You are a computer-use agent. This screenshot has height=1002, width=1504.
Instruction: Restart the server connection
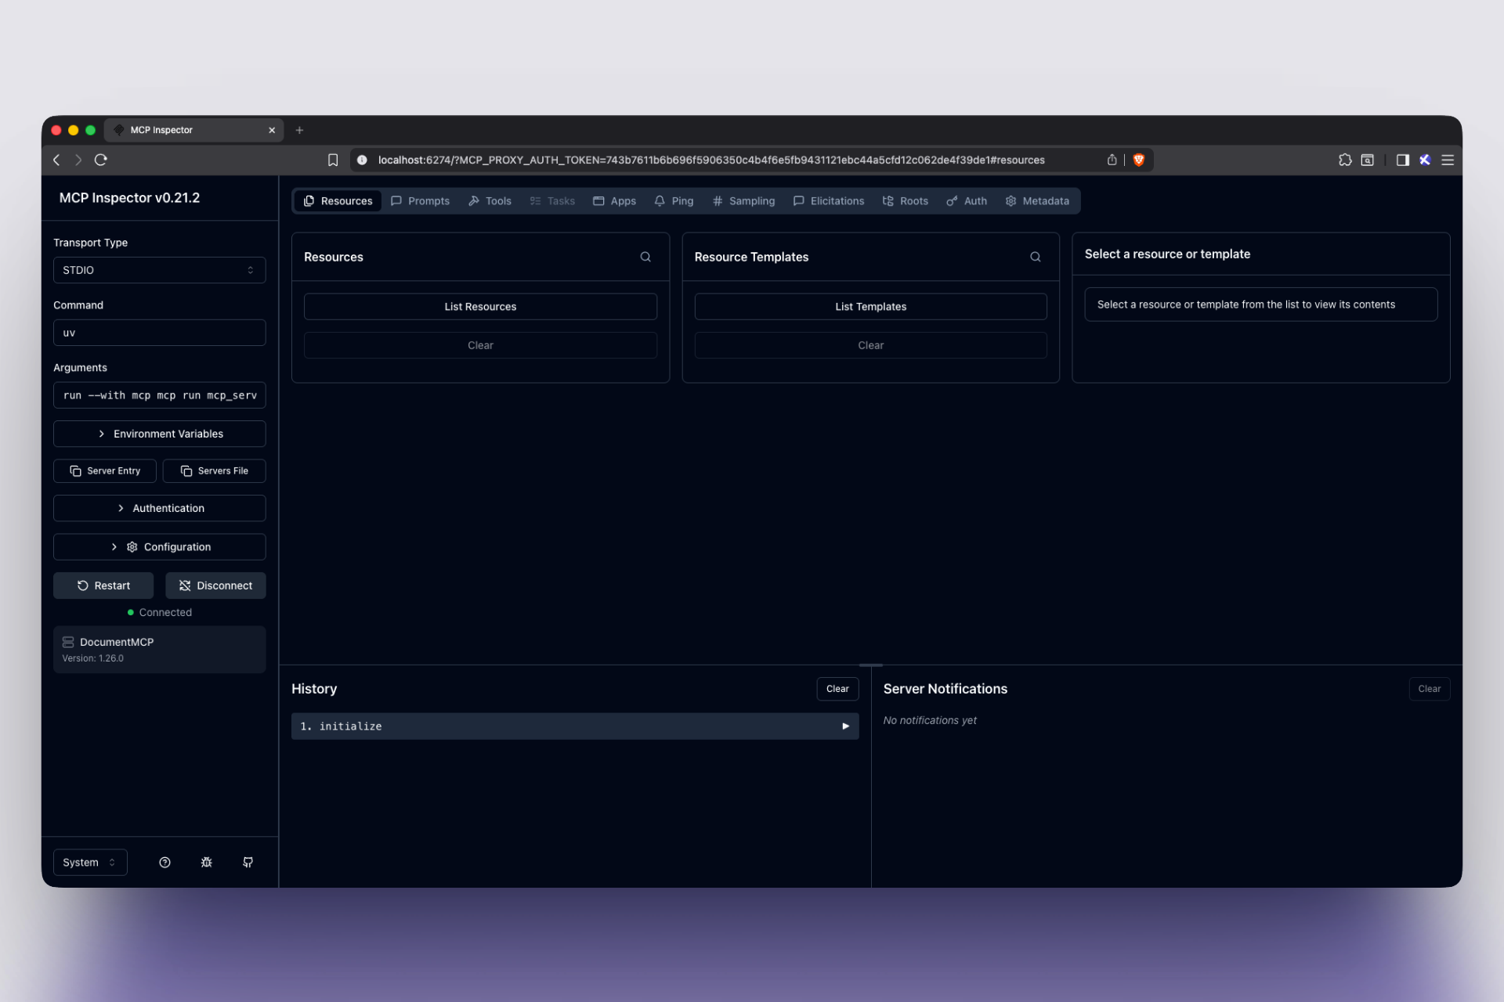point(103,586)
